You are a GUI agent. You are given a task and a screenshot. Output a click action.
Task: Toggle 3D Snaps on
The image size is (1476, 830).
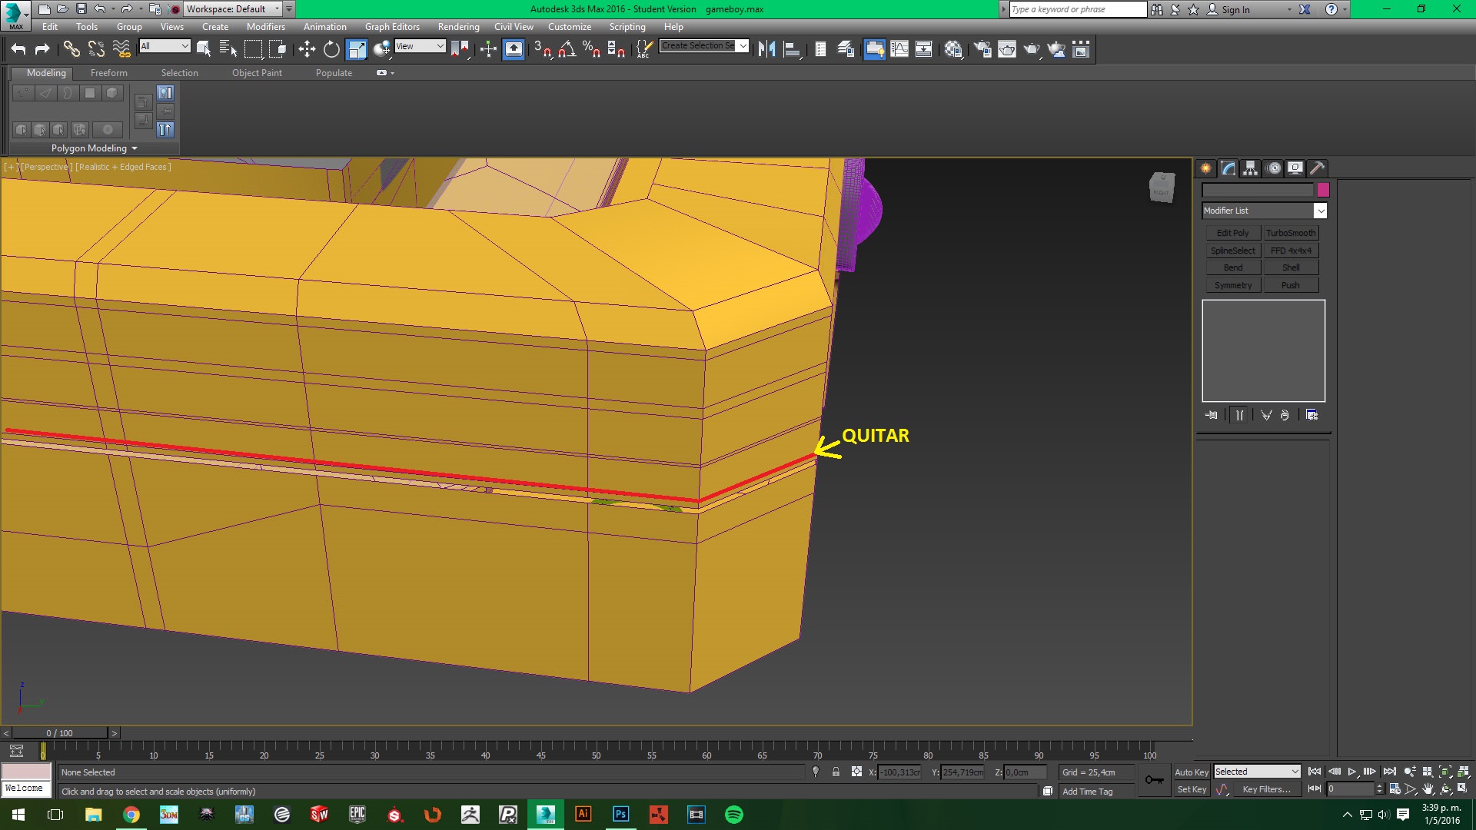[x=542, y=50]
